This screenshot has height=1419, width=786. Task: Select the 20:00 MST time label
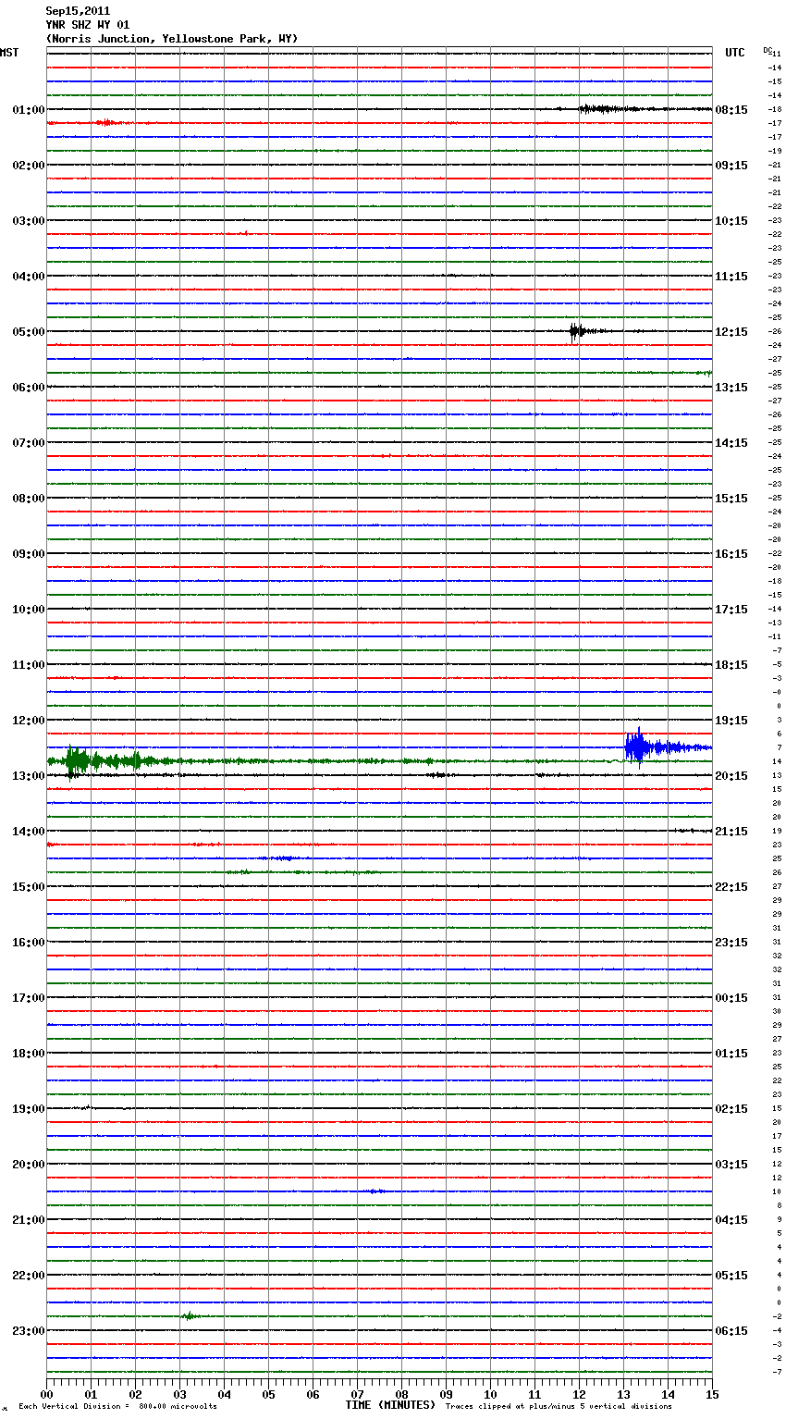[x=29, y=1165]
